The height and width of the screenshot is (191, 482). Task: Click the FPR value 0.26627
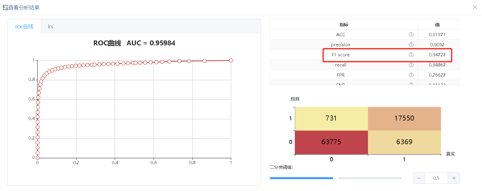click(x=437, y=75)
